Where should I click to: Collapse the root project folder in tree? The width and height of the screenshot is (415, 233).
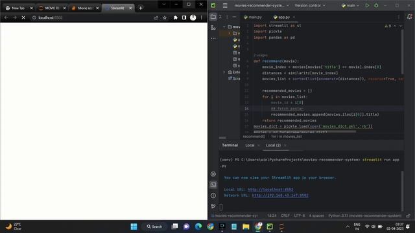pyautogui.click(x=224, y=27)
